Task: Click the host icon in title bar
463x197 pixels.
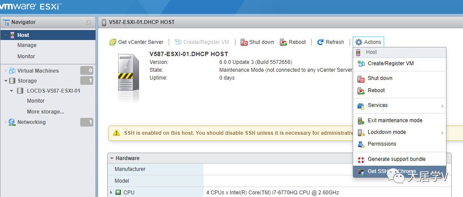Action: coord(104,22)
